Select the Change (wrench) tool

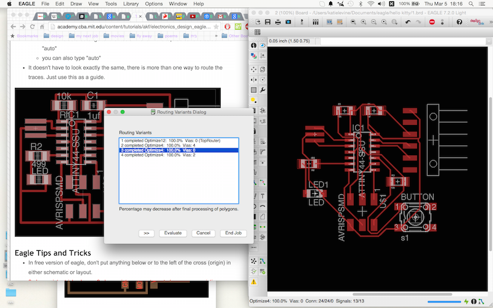[263, 90]
